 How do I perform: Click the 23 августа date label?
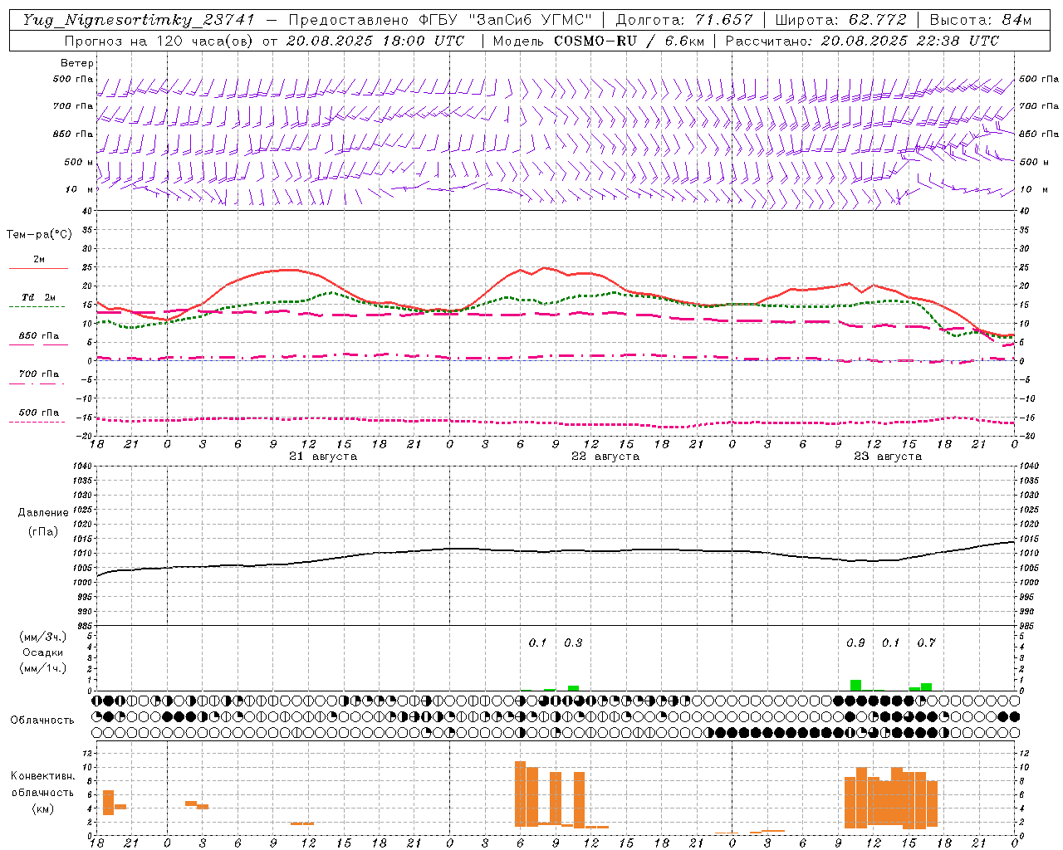888,457
